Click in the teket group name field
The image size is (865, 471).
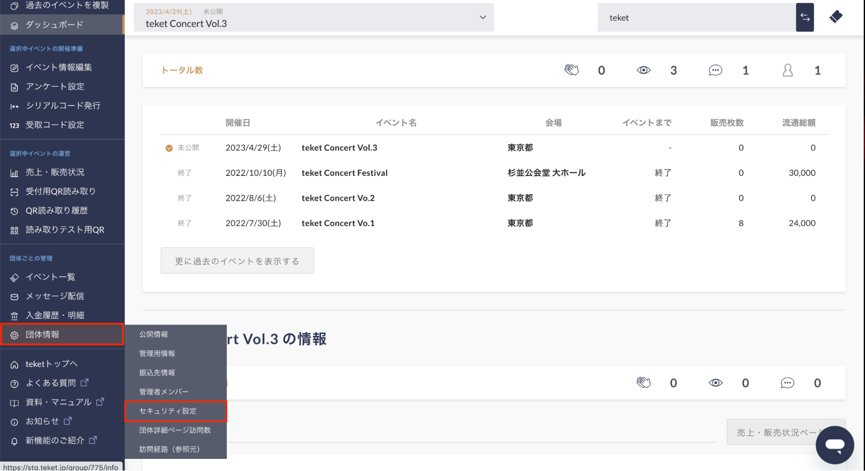click(696, 17)
